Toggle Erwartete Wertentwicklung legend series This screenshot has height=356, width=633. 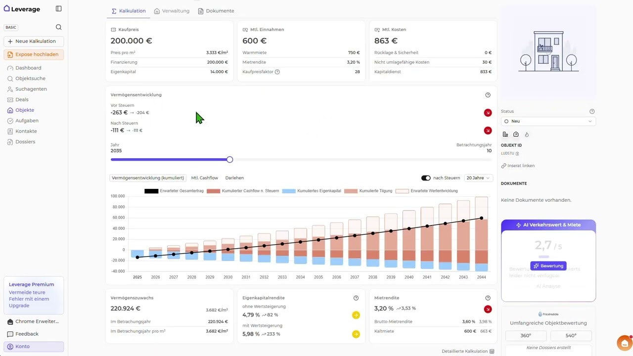pyautogui.click(x=427, y=191)
